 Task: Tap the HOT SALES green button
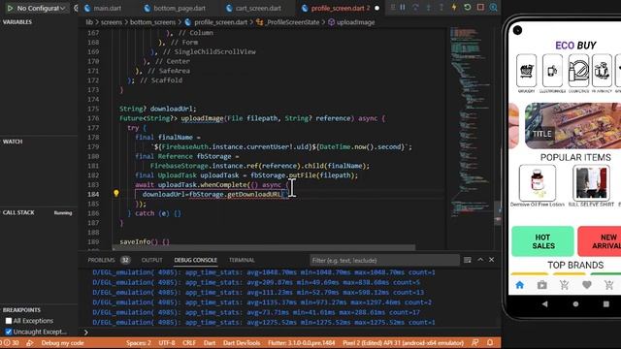click(x=542, y=241)
